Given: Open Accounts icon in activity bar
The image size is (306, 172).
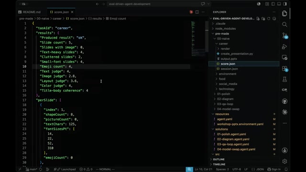Looking at the screenshot, I should (x=284, y=150).
